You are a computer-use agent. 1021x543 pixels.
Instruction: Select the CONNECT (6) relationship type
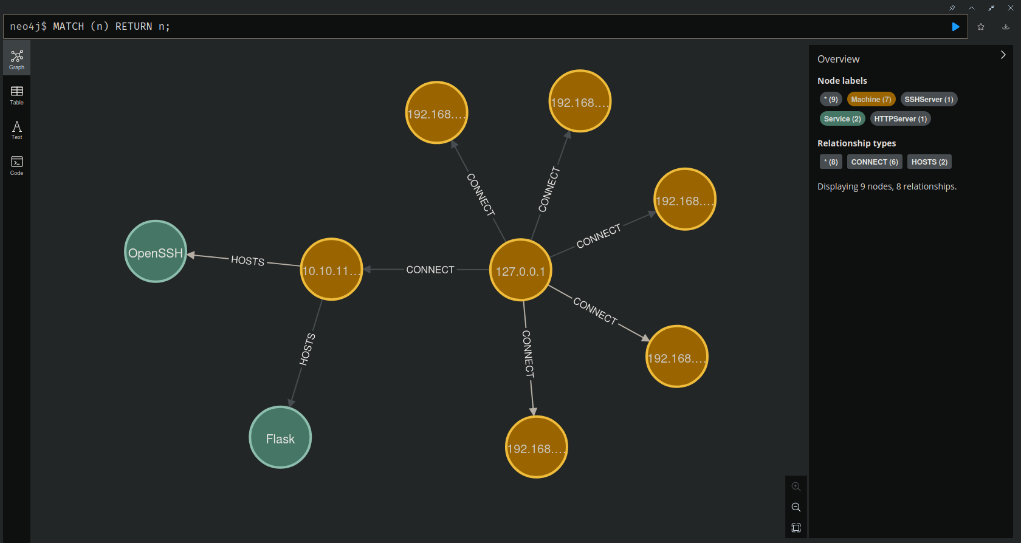coord(875,162)
